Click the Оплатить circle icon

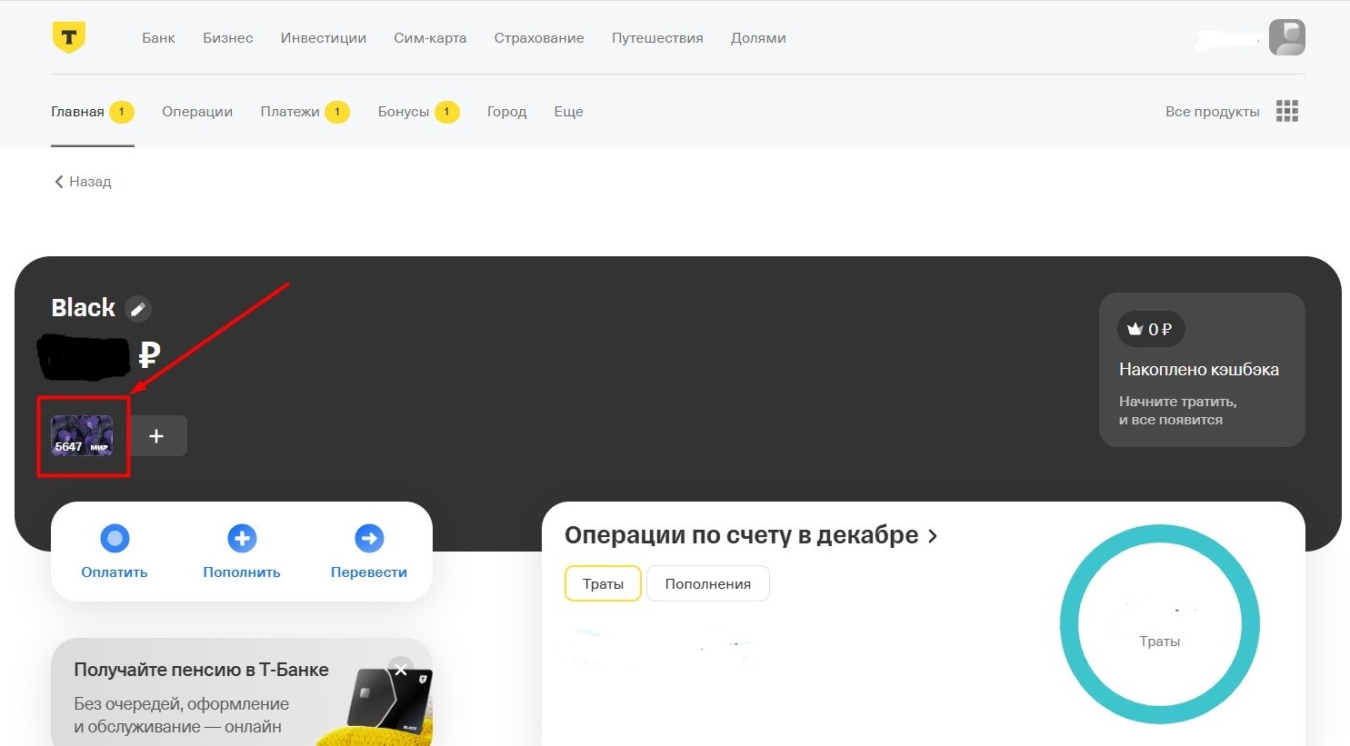[x=115, y=539]
